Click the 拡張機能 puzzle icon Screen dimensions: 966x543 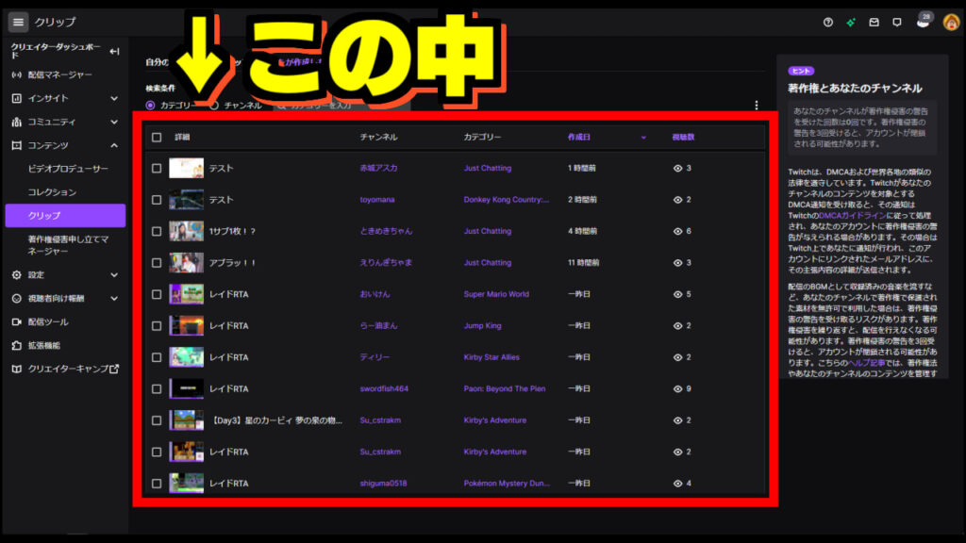(x=17, y=345)
